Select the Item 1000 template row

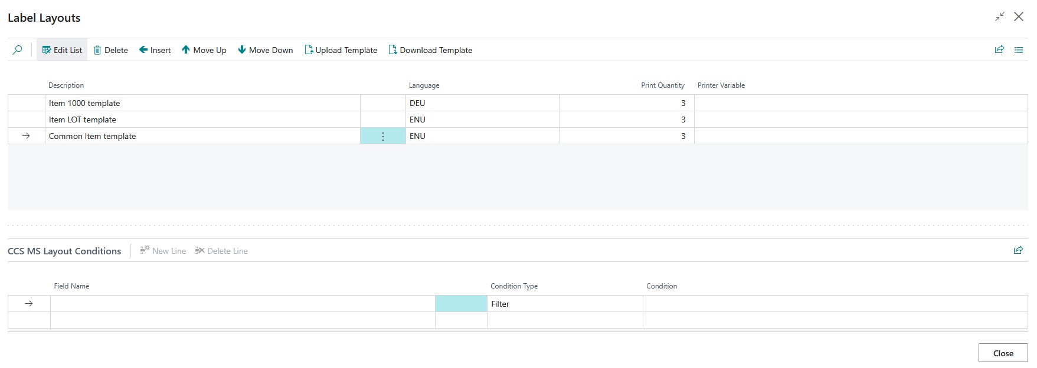(x=84, y=103)
